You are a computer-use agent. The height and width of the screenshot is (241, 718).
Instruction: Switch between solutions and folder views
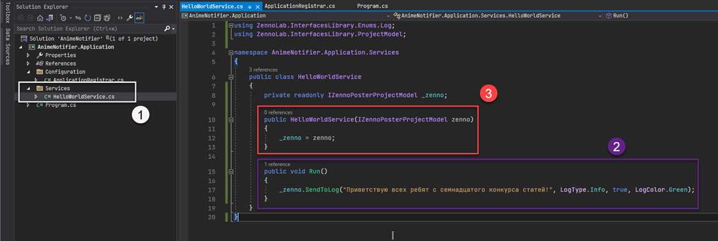(x=49, y=18)
